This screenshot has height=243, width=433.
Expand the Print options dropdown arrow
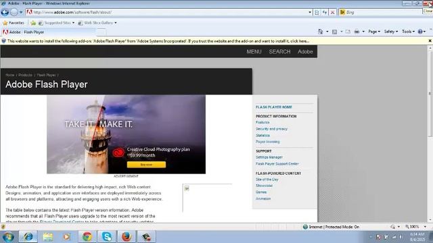(x=363, y=32)
